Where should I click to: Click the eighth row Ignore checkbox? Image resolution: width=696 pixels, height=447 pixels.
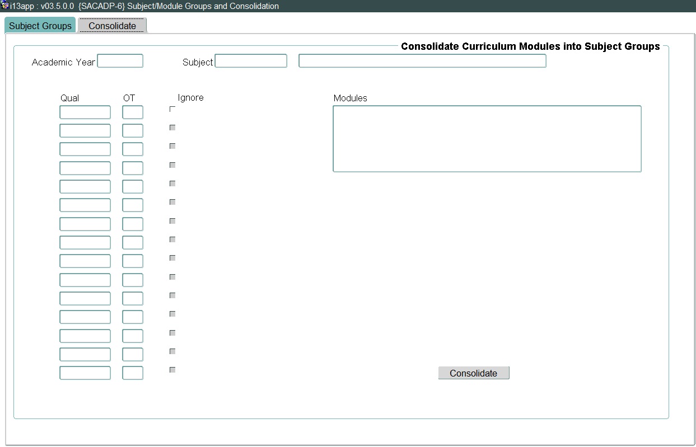pos(172,239)
